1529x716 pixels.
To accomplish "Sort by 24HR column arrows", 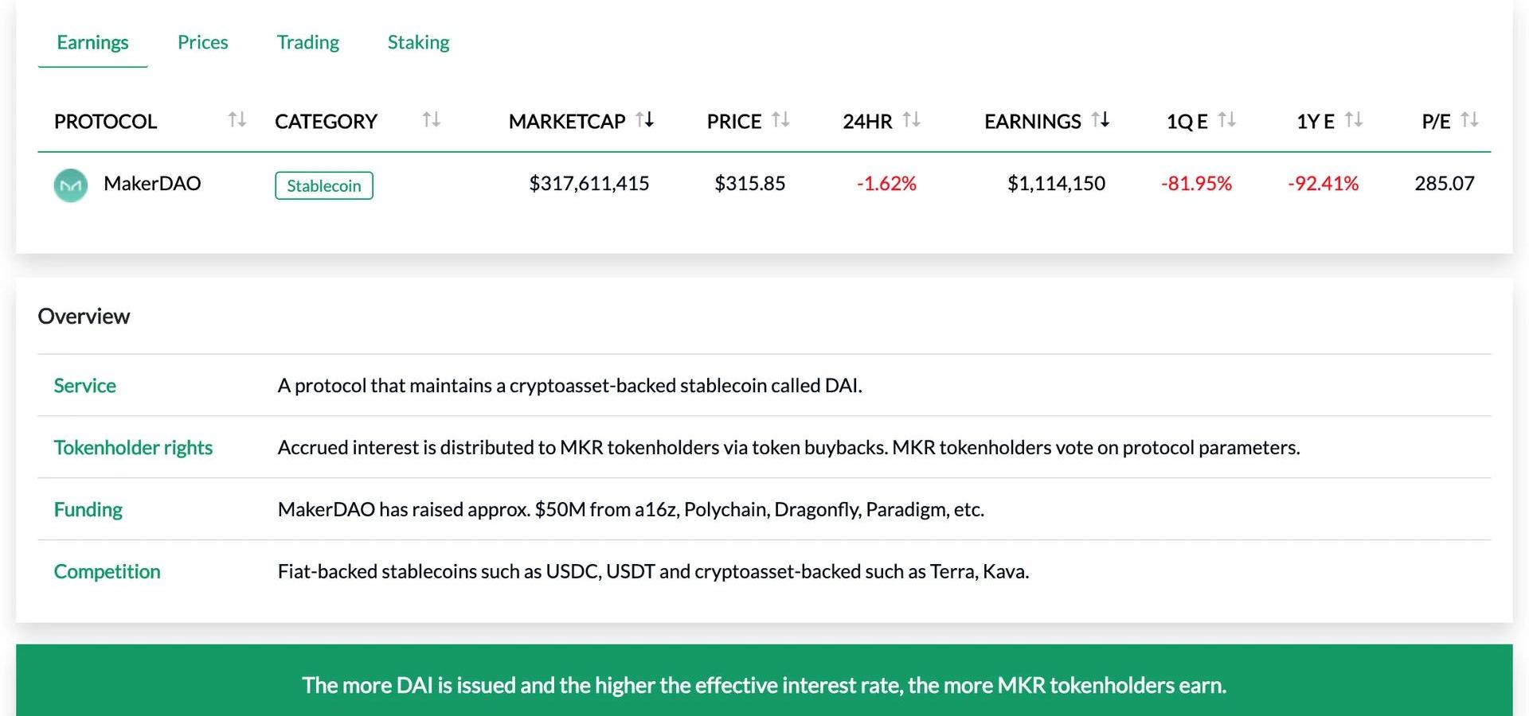I will [x=911, y=120].
